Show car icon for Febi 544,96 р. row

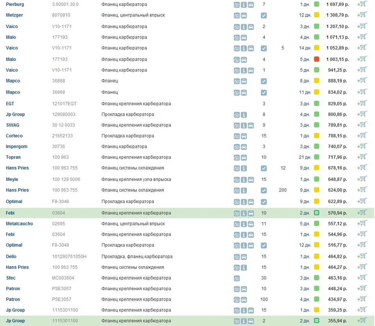tap(251, 235)
